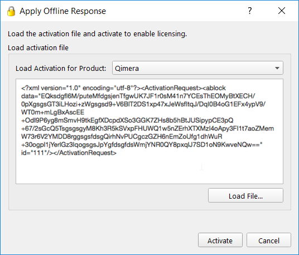Viewport: 299px width, 255px height.
Task: Click the yellow padlock icon in title bar
Action: (11, 11)
